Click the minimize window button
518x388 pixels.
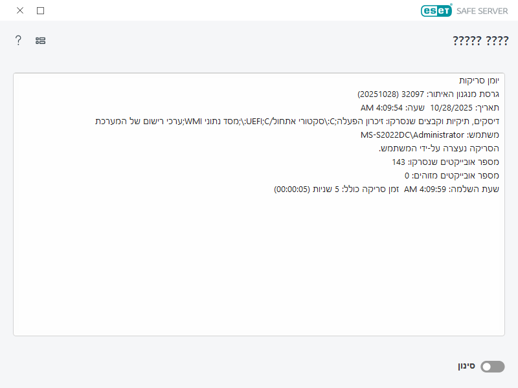click(x=40, y=10)
